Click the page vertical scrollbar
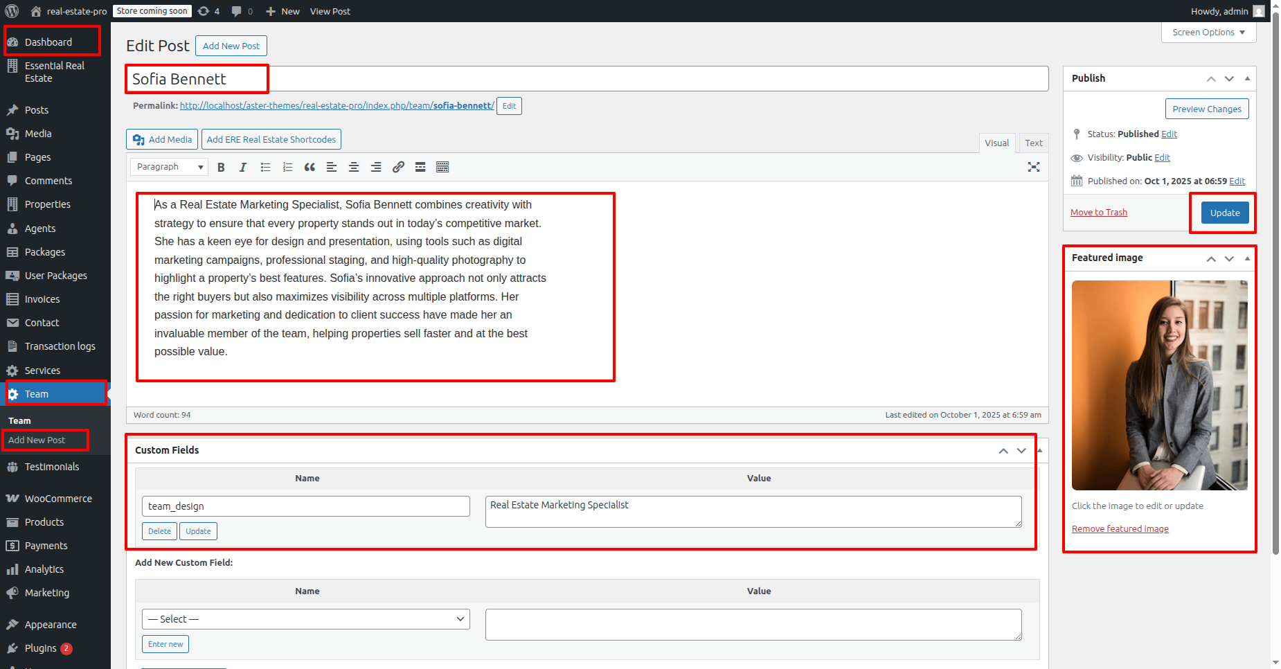1281x669 pixels. pos(1275,277)
